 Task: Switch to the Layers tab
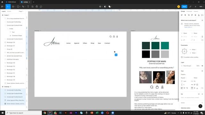[4, 11]
